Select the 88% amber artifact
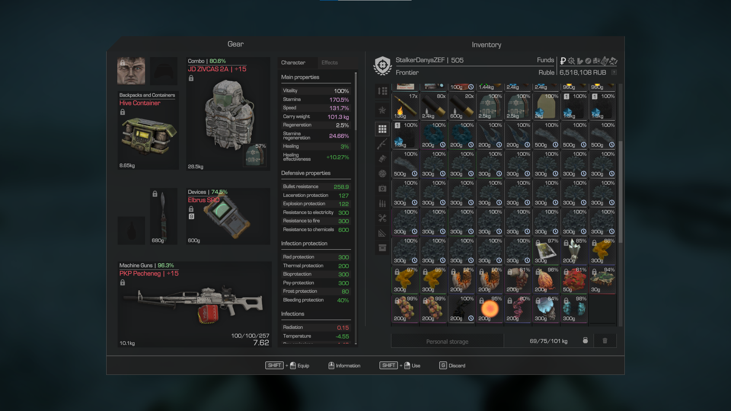This screenshot has height=411, width=731. point(602,251)
